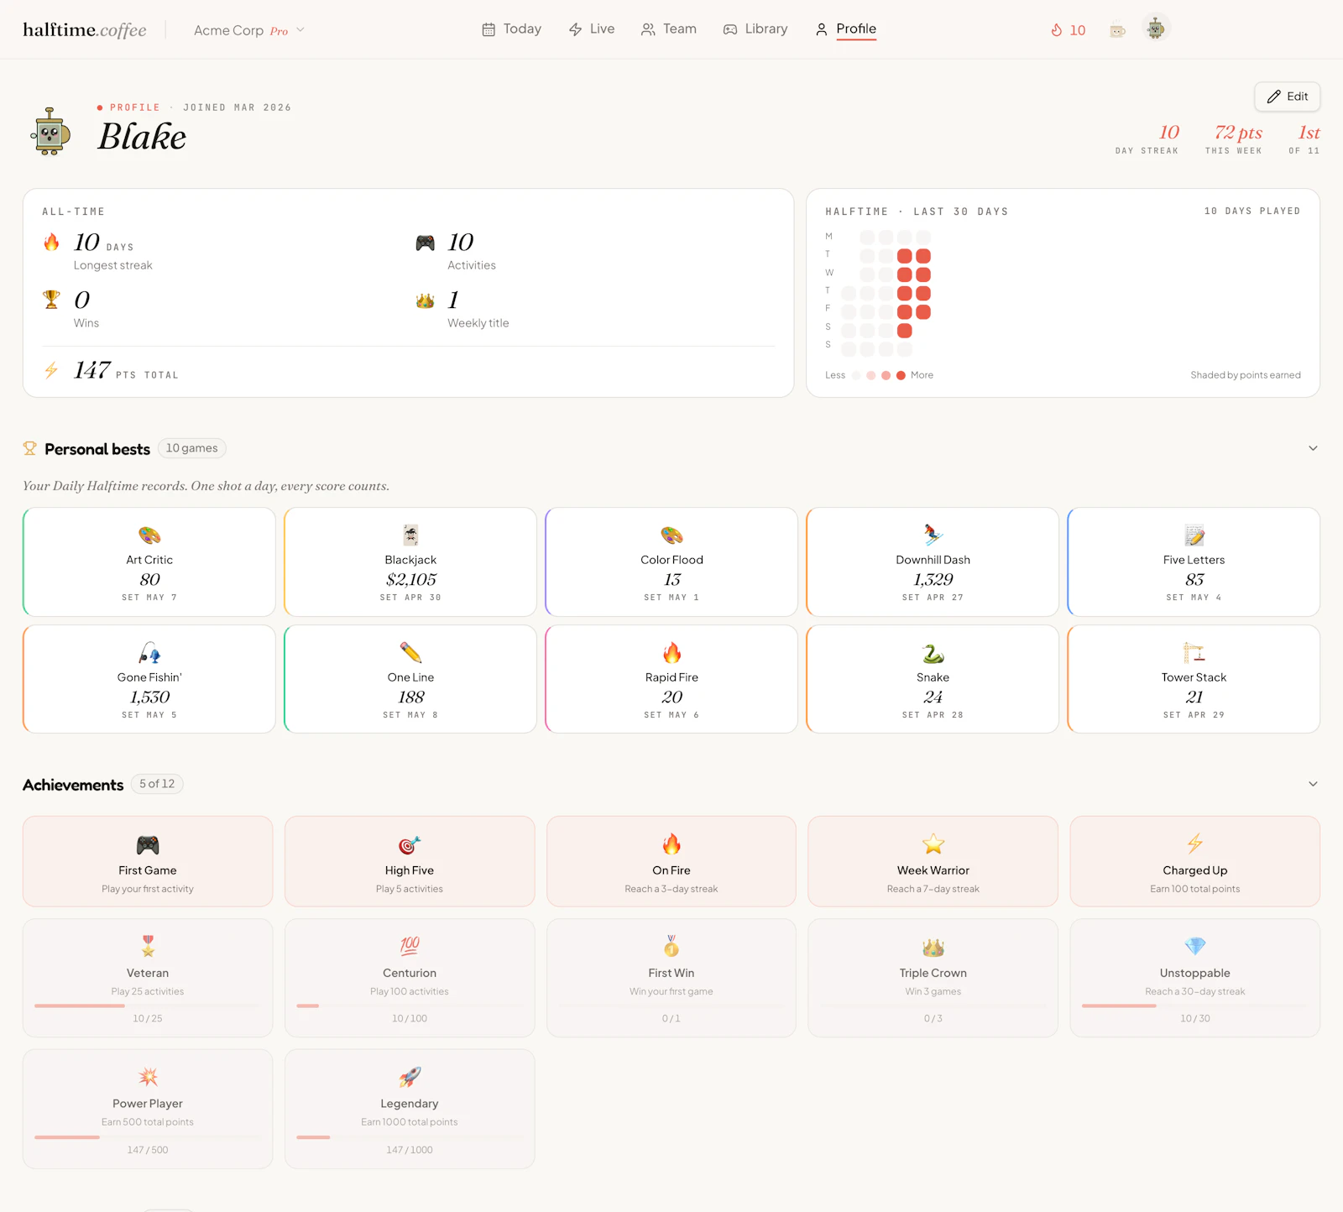
Task: Collapse the Personal bests section
Action: pos(1313,448)
